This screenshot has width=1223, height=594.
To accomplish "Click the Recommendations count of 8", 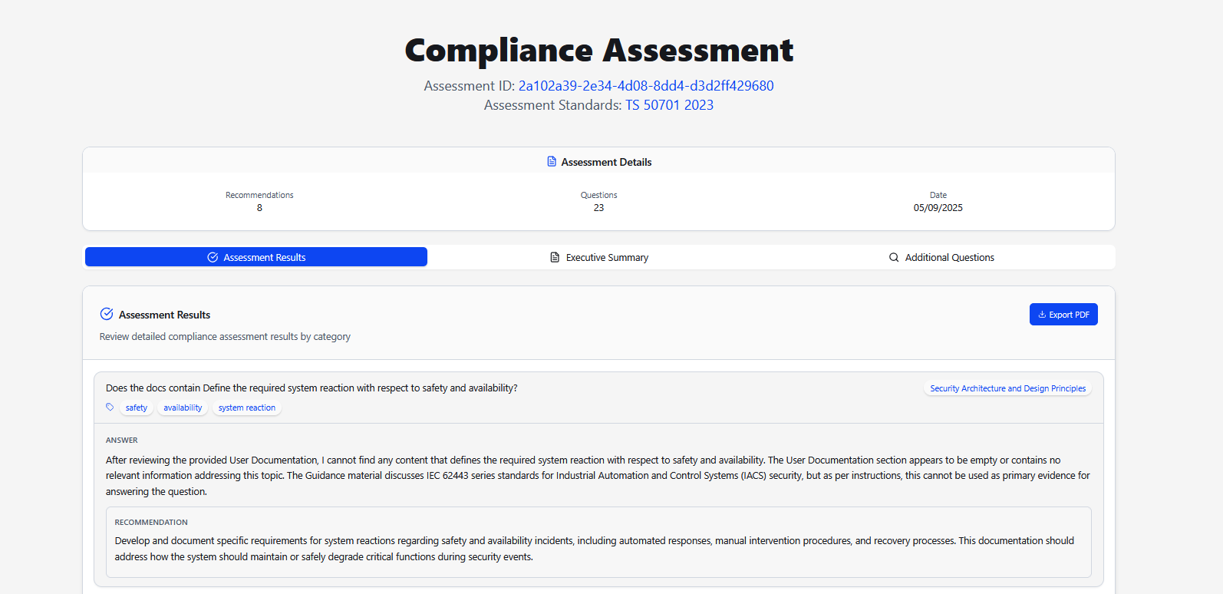I will click(x=259, y=208).
